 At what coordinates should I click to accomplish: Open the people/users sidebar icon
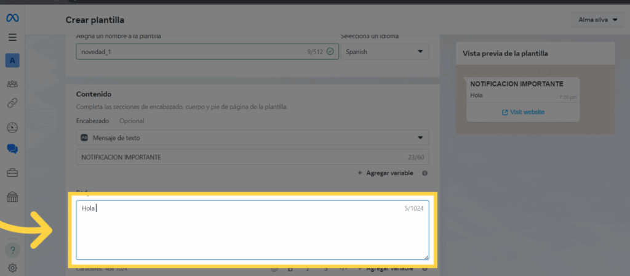coord(12,83)
